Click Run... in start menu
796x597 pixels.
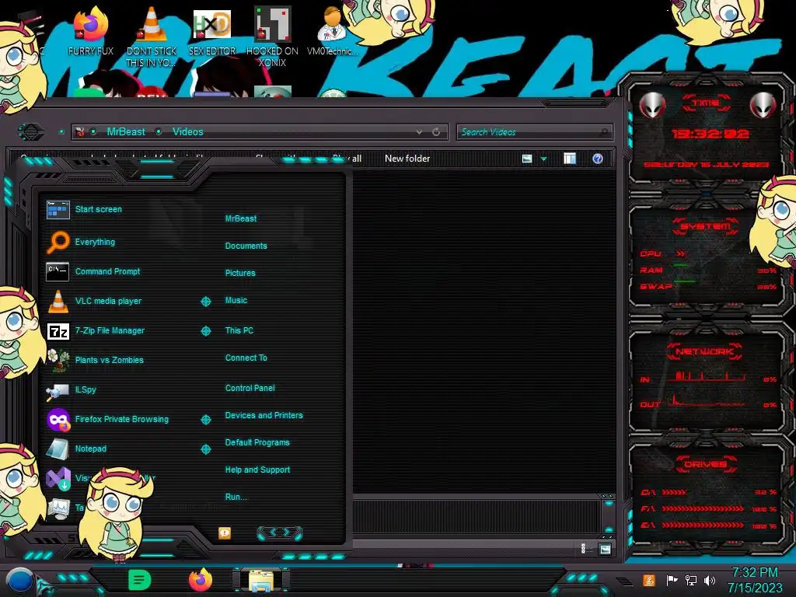pyautogui.click(x=236, y=497)
